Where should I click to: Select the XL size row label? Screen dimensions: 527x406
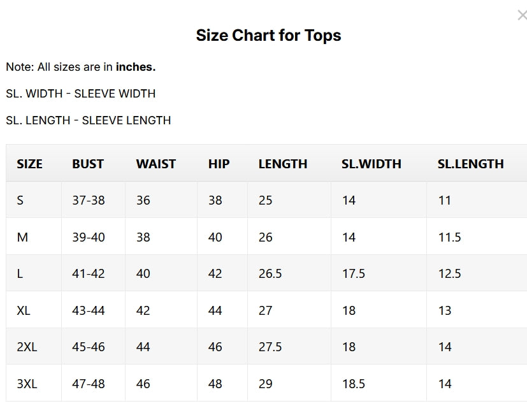[x=24, y=310]
